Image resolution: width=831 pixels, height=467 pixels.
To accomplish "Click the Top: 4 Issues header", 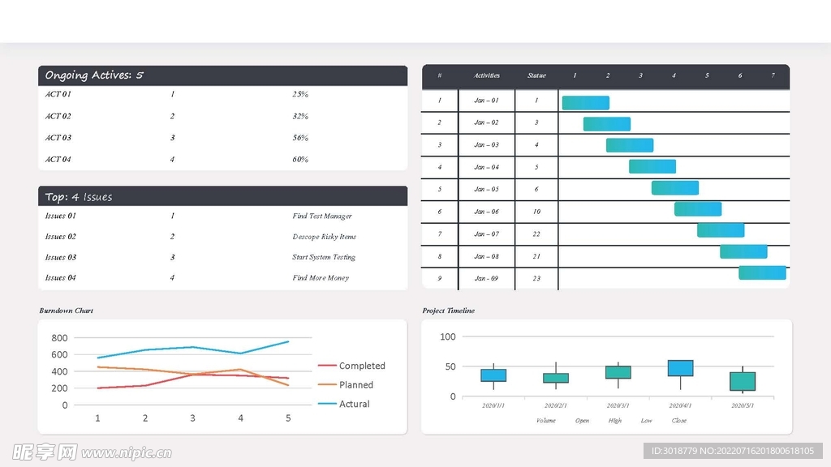I will (79, 197).
